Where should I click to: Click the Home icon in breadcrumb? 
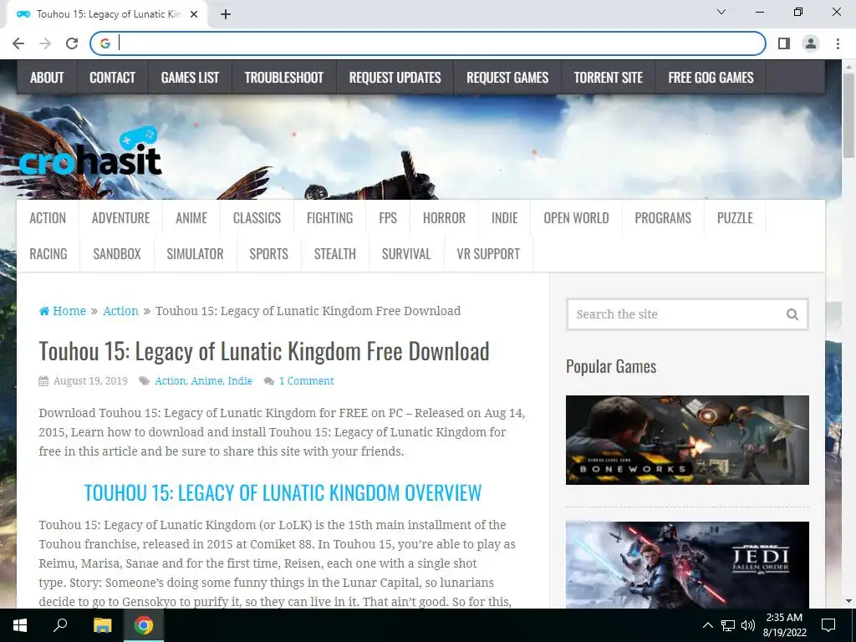(44, 311)
